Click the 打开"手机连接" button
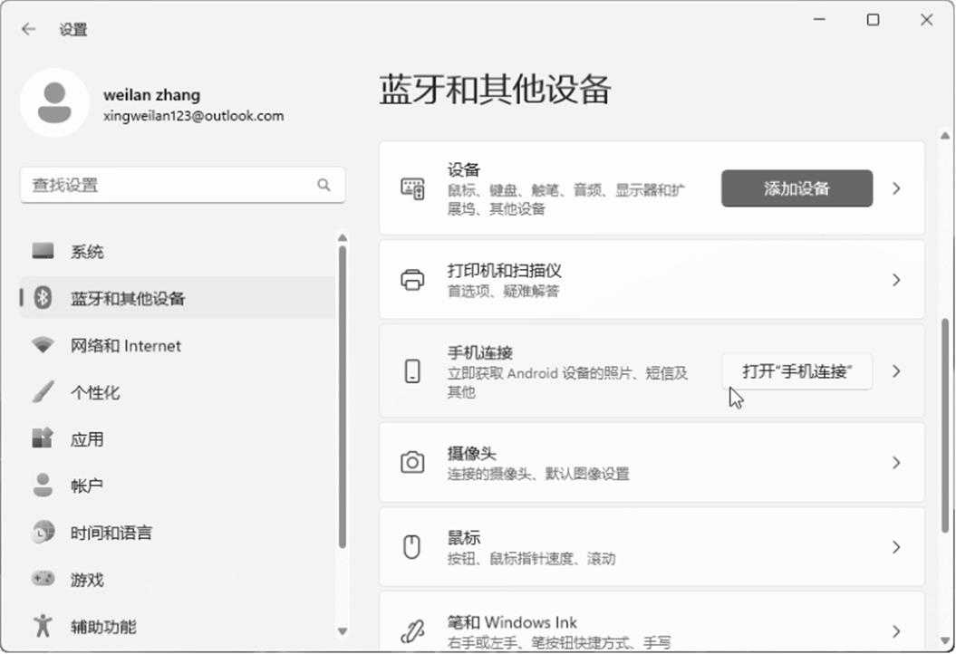 tap(797, 371)
